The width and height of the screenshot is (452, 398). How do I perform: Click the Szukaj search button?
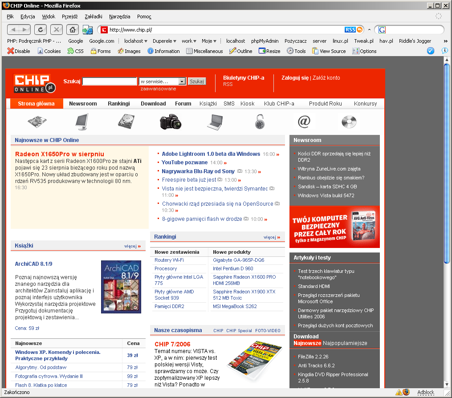point(196,81)
